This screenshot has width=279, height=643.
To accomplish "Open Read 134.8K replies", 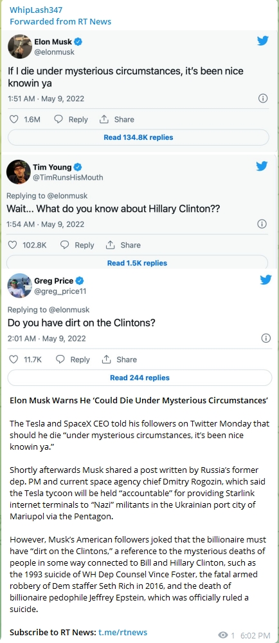I will [x=138, y=137].
